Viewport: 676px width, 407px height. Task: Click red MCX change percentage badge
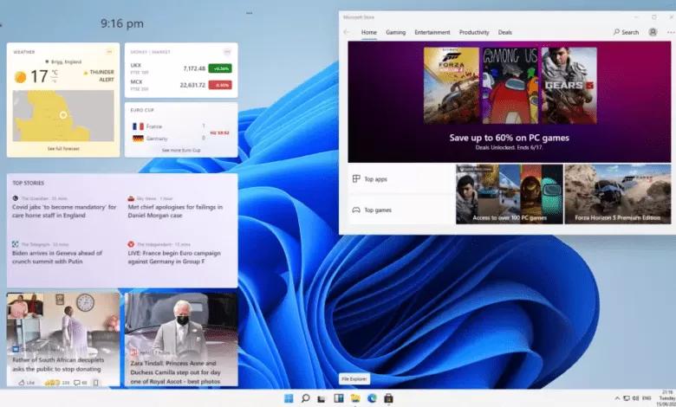[220, 85]
